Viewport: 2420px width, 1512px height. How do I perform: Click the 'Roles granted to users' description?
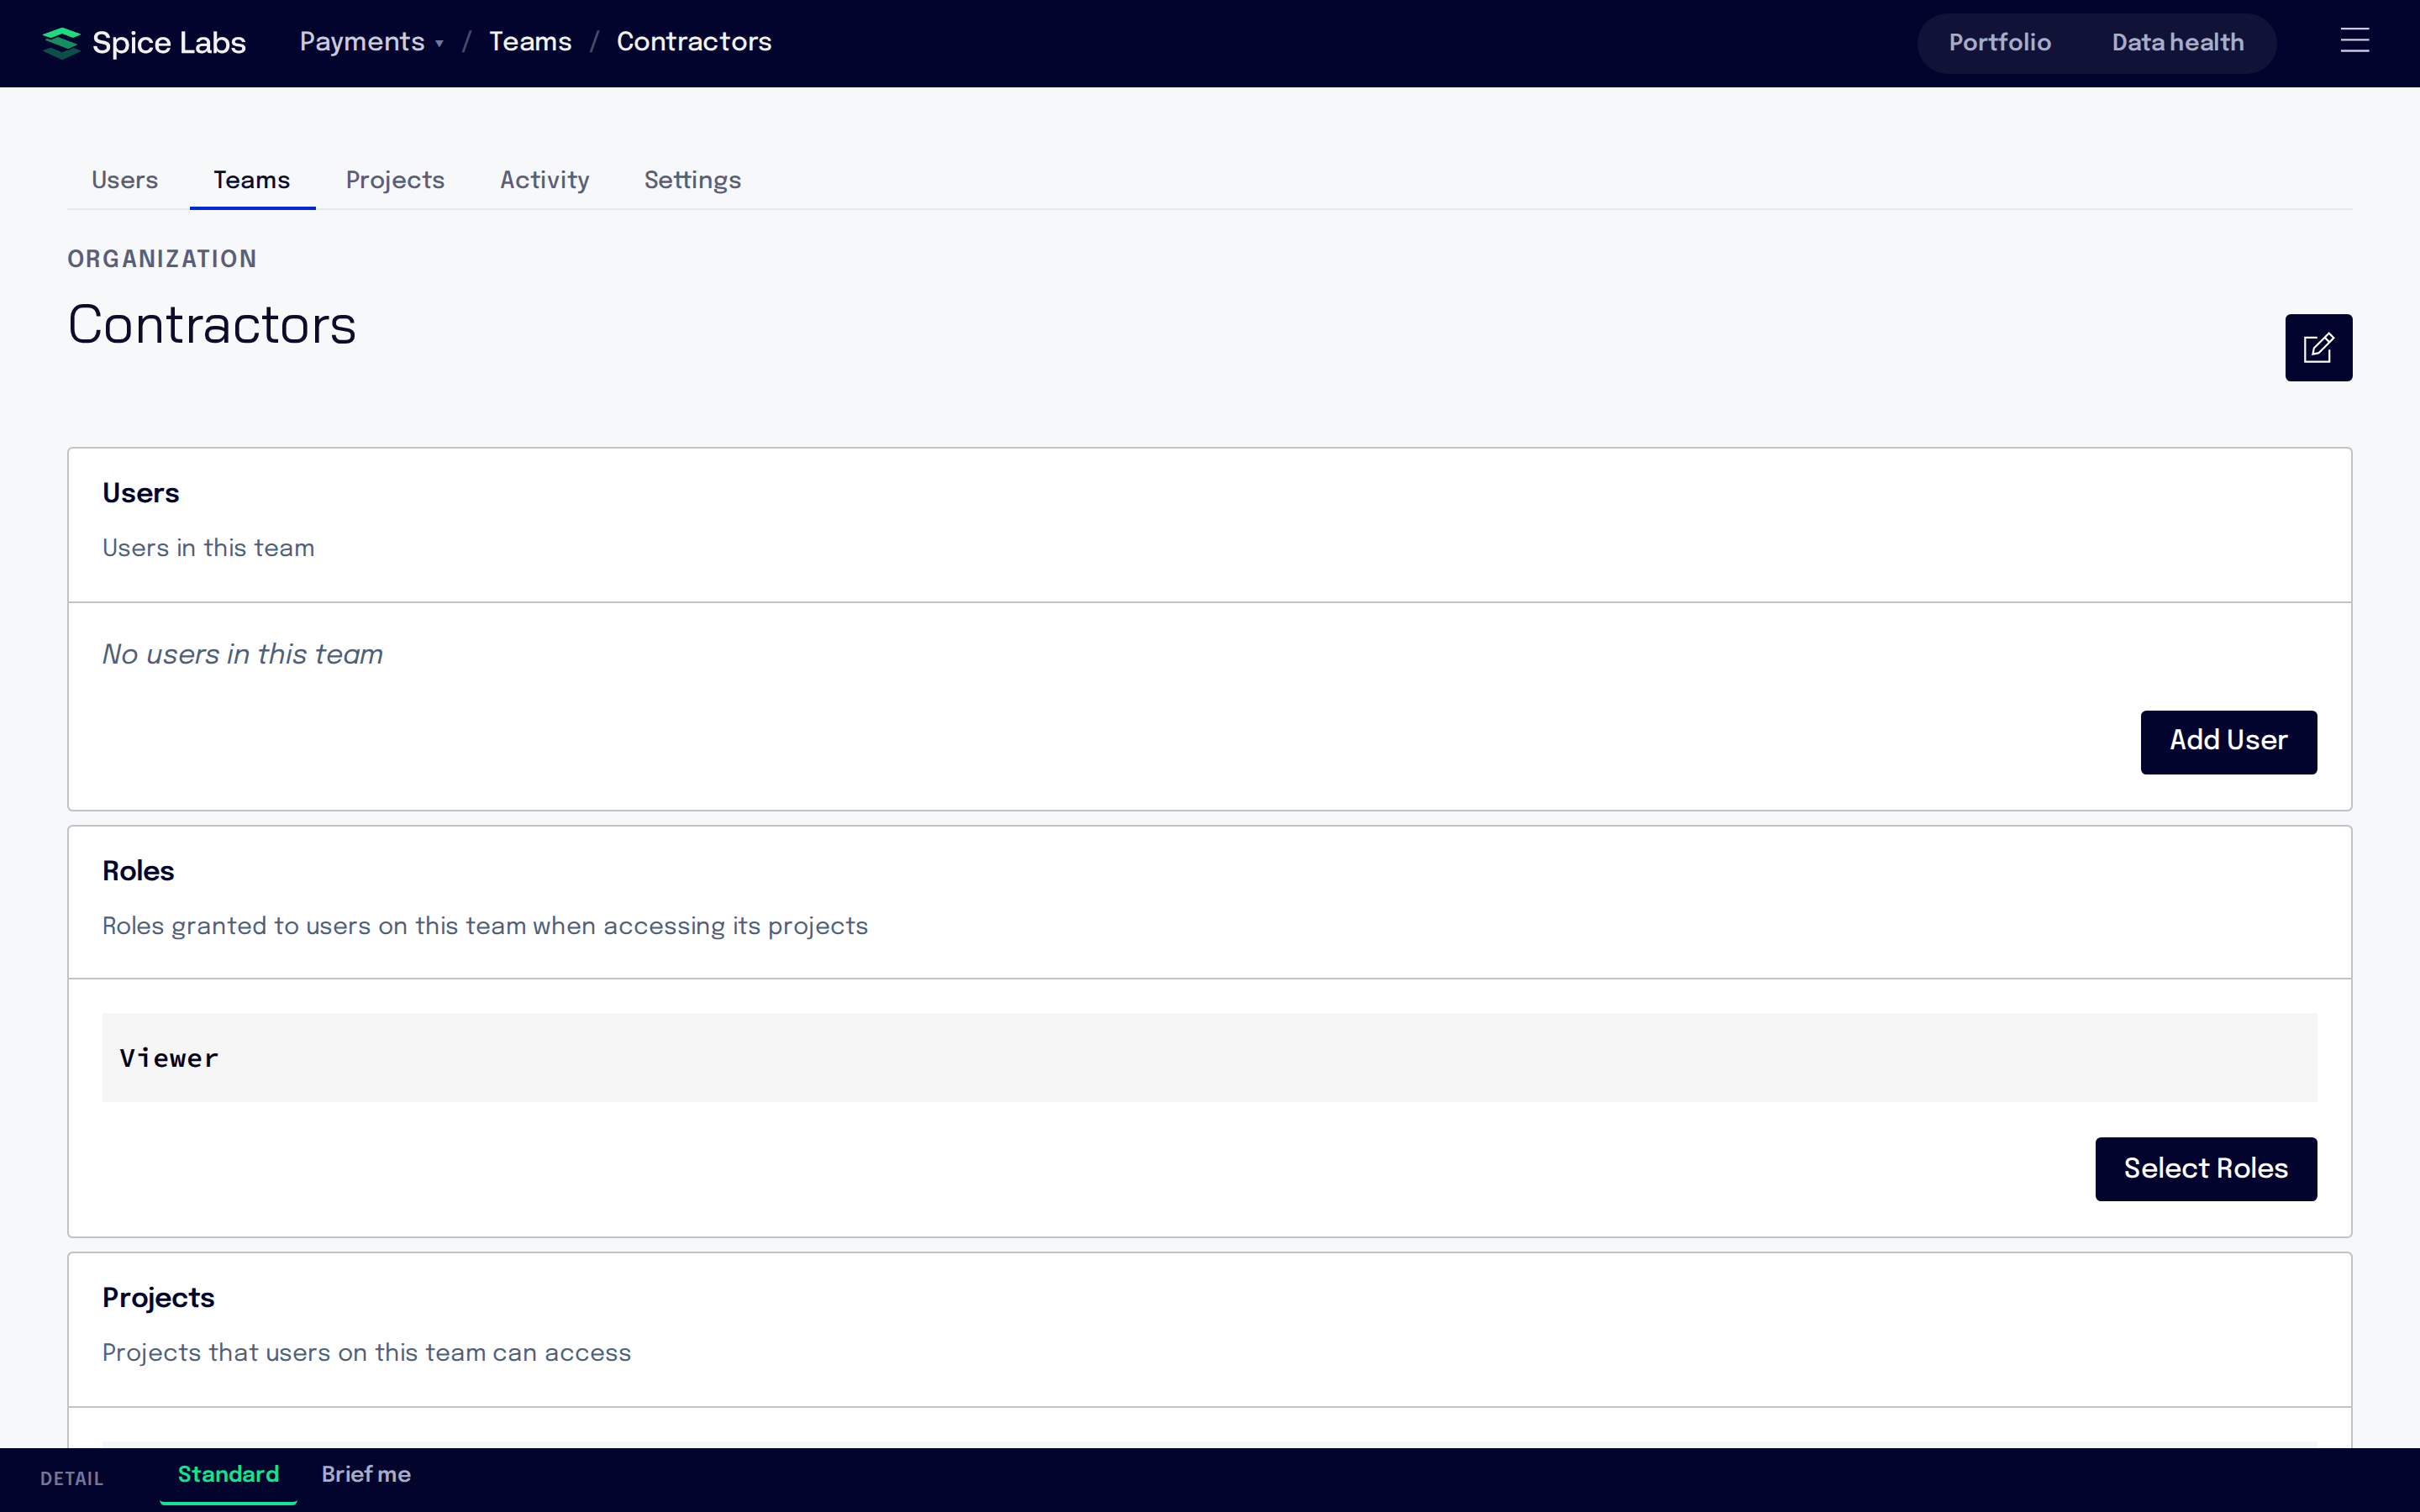pyautogui.click(x=485, y=926)
